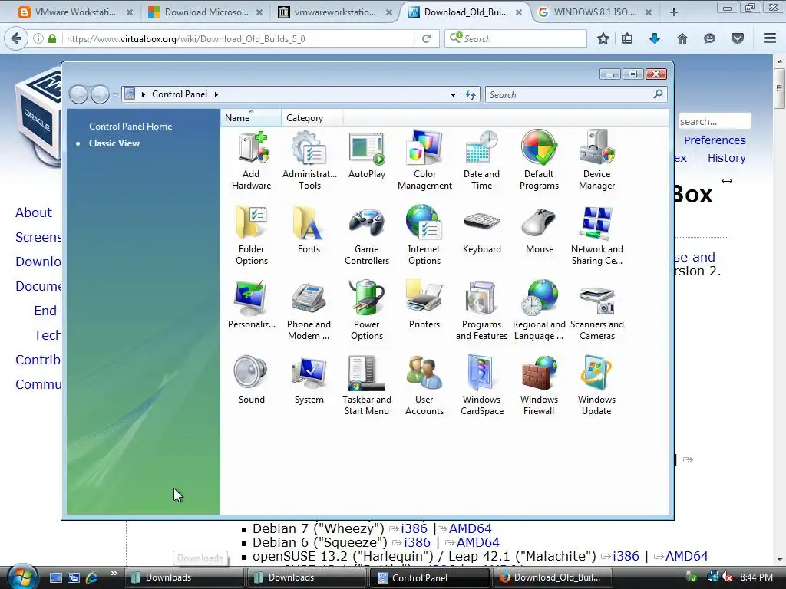This screenshot has height=589, width=786.
Task: Click Control Panel back navigation button
Action: coord(78,94)
